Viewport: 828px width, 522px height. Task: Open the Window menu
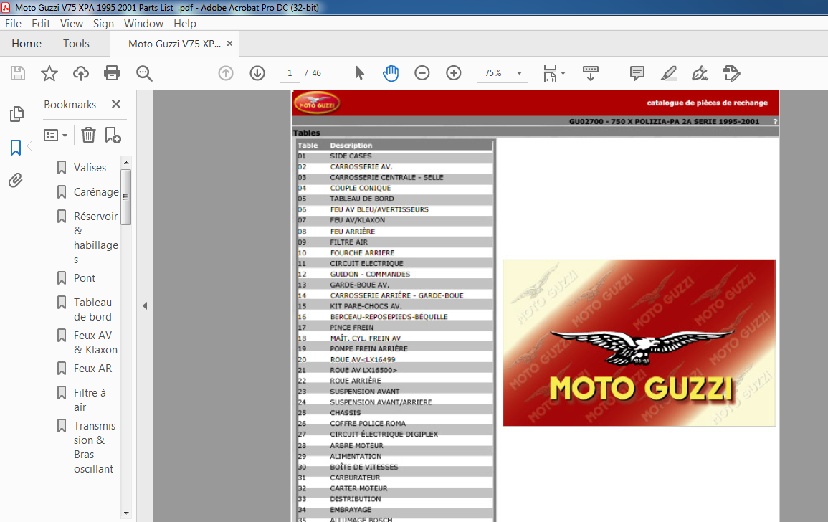point(143,23)
